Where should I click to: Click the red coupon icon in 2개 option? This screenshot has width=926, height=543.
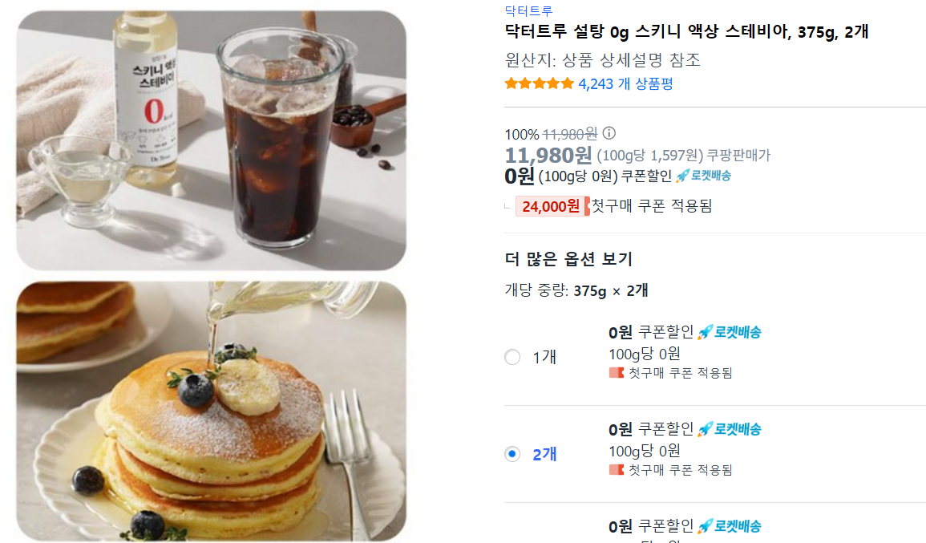coord(617,470)
